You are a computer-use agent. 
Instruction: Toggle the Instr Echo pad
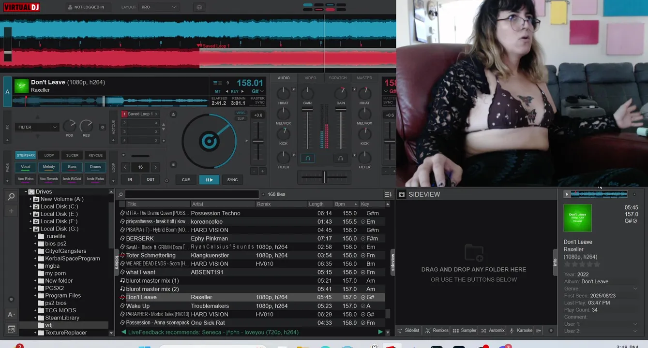[95, 179]
